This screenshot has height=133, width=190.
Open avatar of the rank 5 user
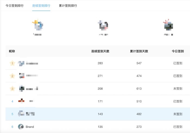(x=21, y=113)
